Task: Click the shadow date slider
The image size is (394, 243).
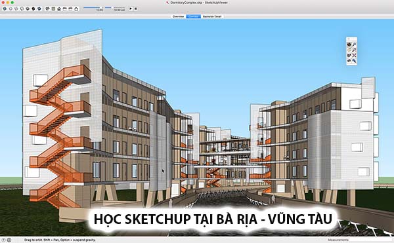Action: click(x=93, y=7)
